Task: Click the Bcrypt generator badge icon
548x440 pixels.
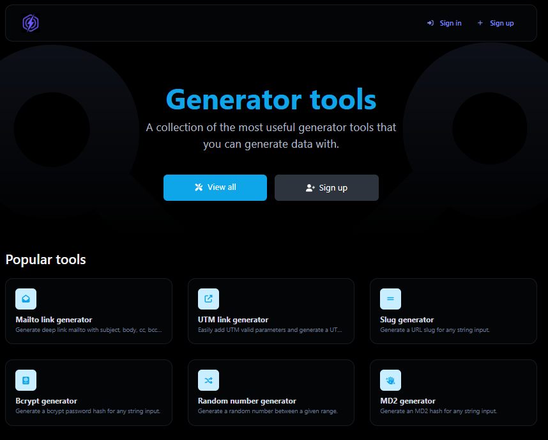Action: pos(26,380)
